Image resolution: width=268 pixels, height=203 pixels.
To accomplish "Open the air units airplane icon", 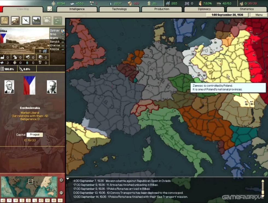I will pyautogui.click(x=26, y=21).
